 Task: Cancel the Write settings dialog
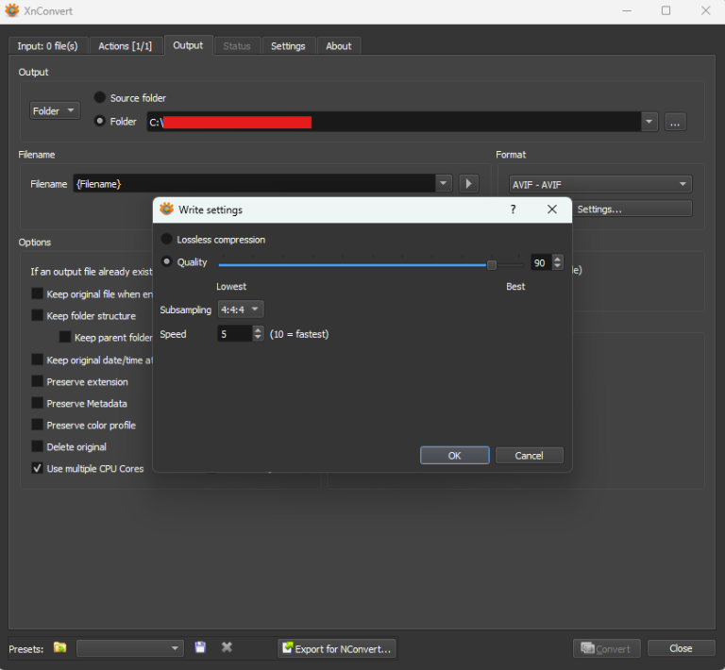coord(530,456)
